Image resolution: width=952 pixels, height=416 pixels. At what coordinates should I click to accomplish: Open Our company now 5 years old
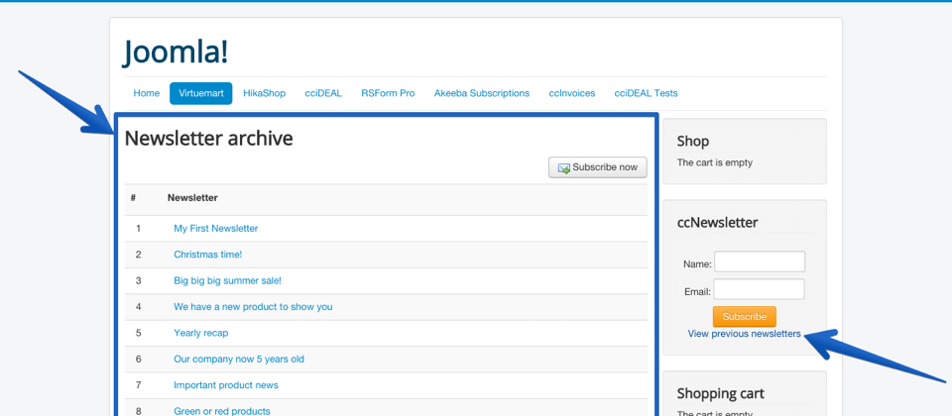tap(239, 359)
